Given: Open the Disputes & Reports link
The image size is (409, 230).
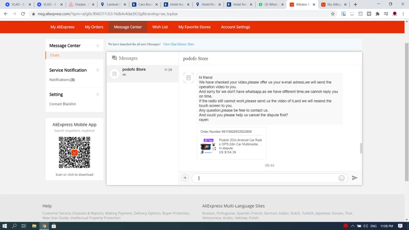Looking at the screenshot, I should [88, 213].
